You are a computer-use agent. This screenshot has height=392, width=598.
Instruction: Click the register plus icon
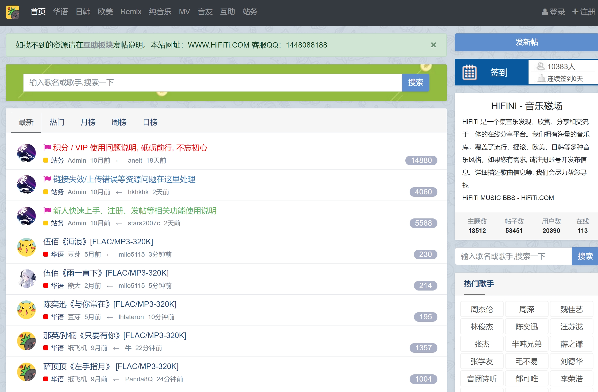pos(575,12)
